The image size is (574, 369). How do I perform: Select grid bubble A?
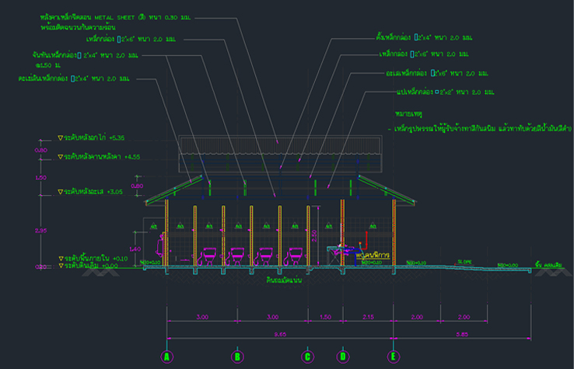167,357
